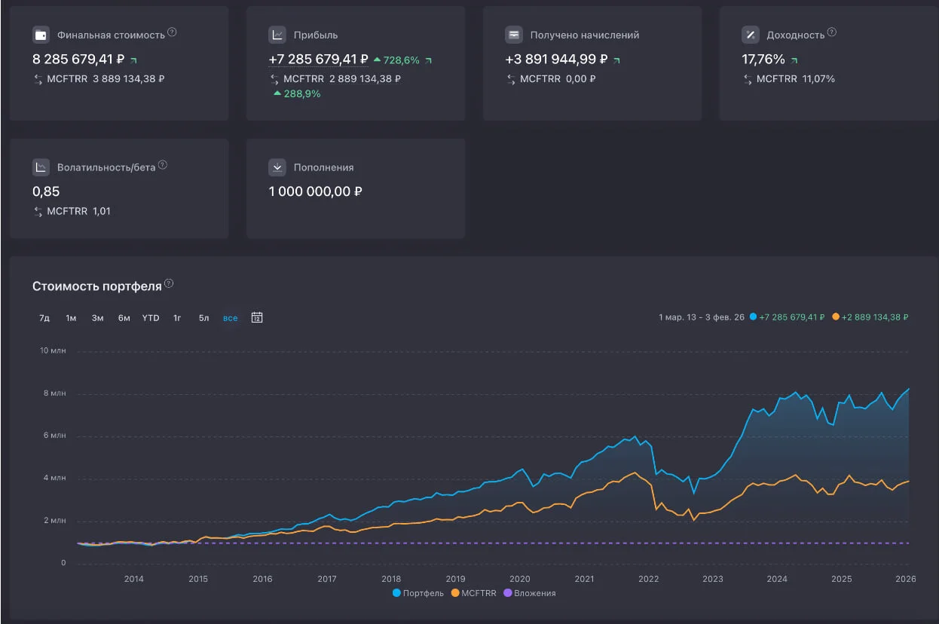Click the graph icon on Волатильность/бета card
This screenshot has height=624, width=939.
point(41,167)
